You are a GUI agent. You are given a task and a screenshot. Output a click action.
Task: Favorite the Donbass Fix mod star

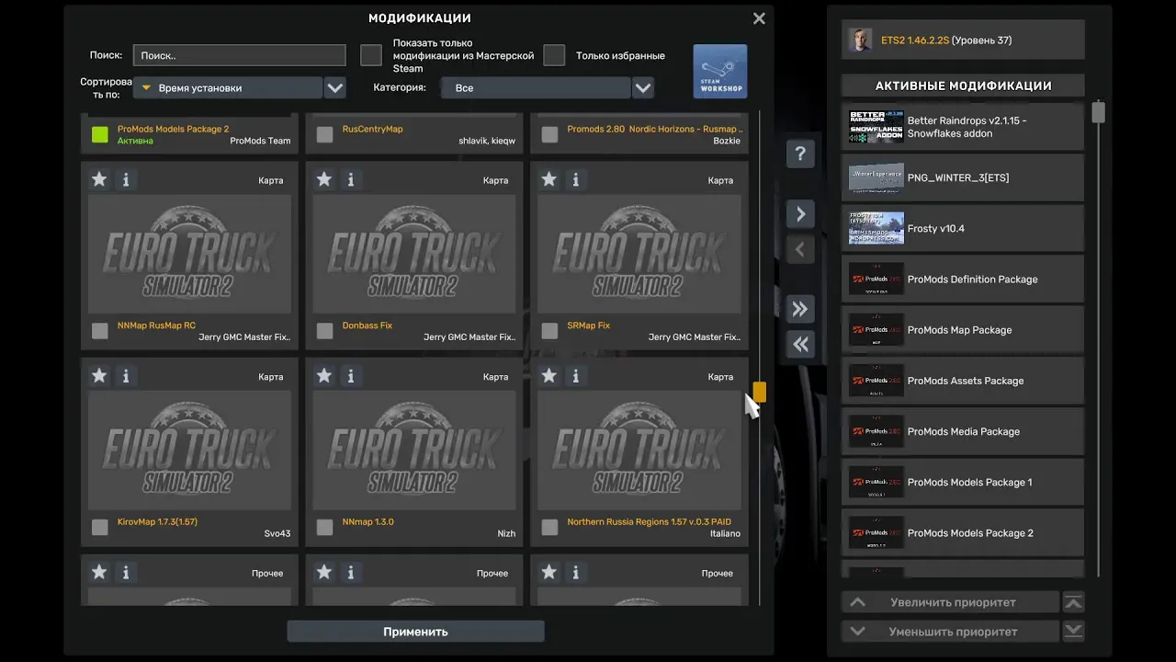pyautogui.click(x=324, y=179)
